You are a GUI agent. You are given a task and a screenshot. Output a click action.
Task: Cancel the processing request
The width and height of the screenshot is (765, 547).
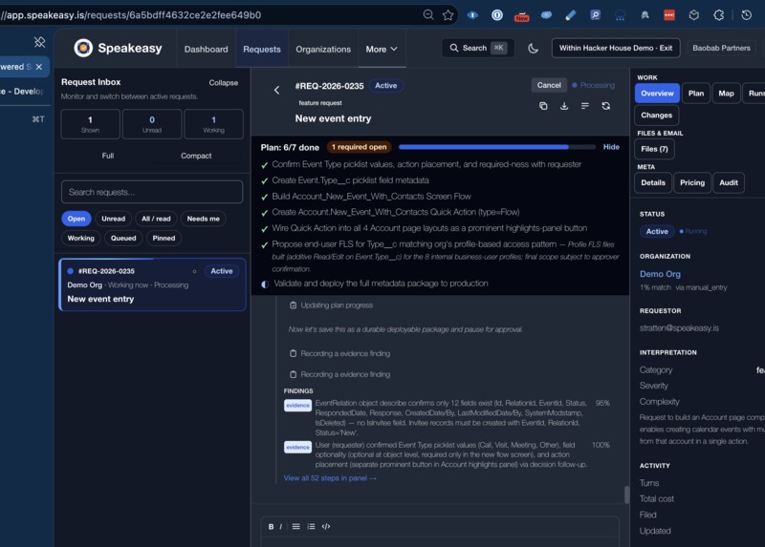point(549,85)
